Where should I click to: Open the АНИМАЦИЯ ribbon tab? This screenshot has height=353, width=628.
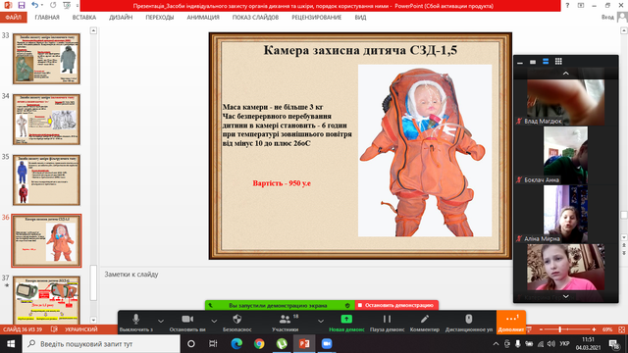203,18
